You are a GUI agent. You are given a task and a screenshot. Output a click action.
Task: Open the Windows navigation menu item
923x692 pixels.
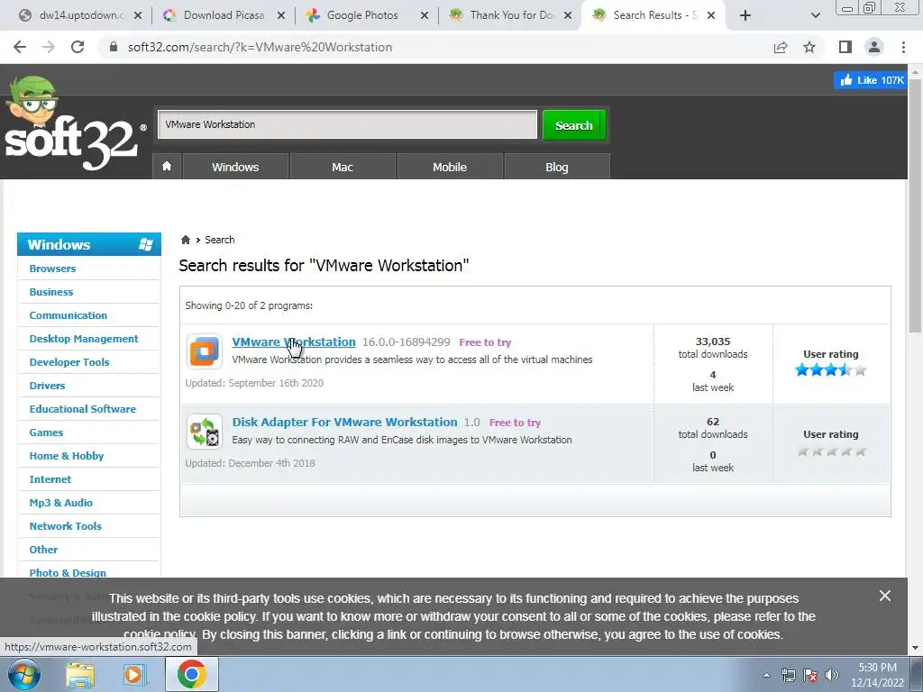[x=235, y=167]
